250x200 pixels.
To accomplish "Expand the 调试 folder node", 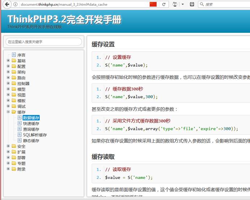I will tap(8, 106).
